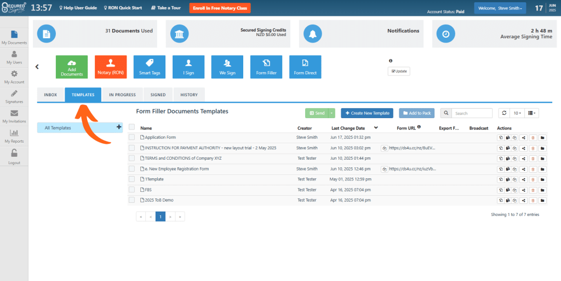Open the Help User Guide link

click(x=78, y=8)
